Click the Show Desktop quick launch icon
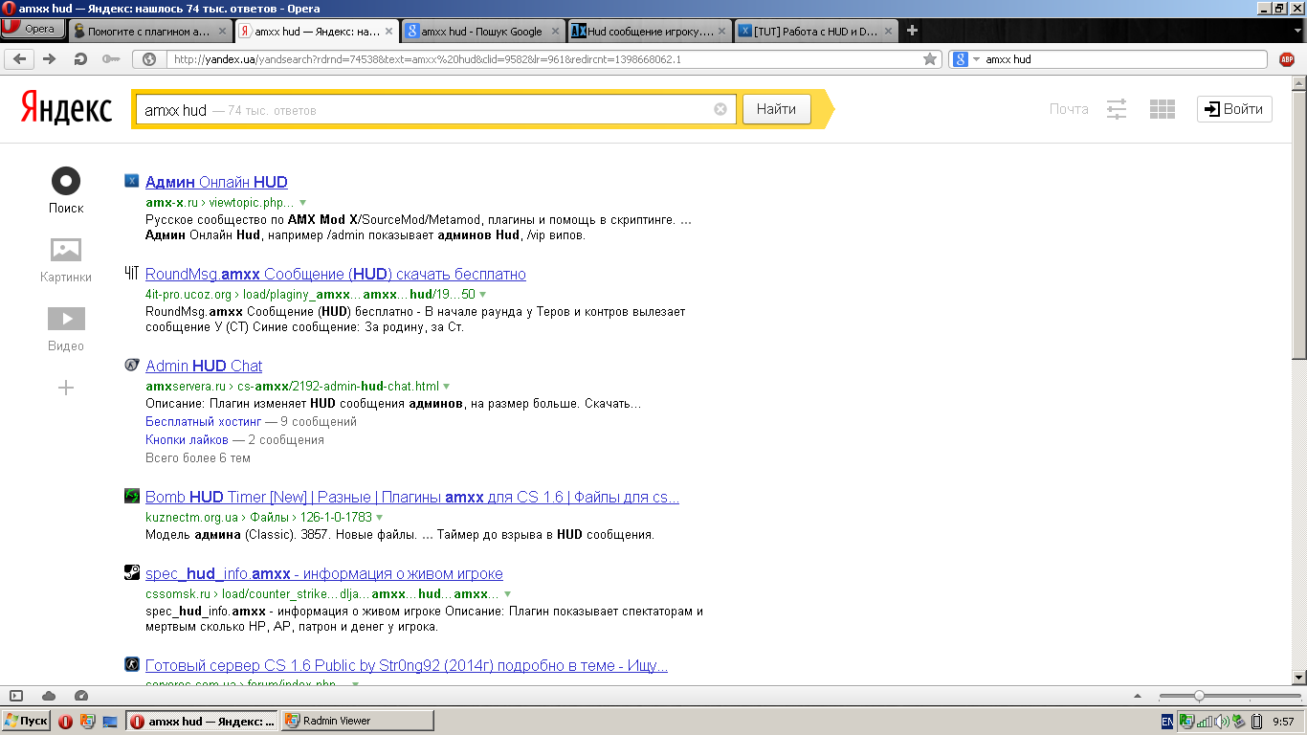Screen dimensions: 1307x735 [x=109, y=722]
